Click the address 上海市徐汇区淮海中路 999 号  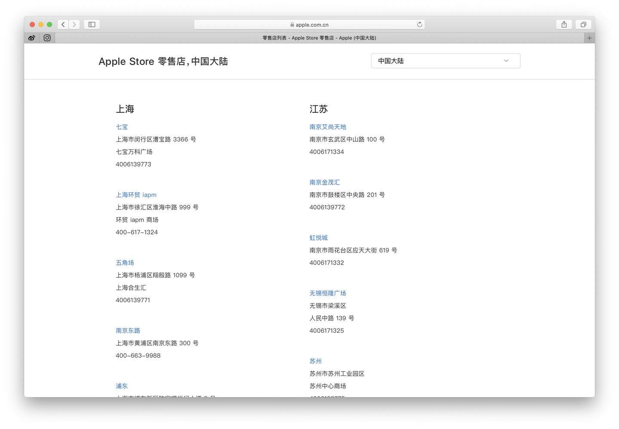(x=157, y=207)
